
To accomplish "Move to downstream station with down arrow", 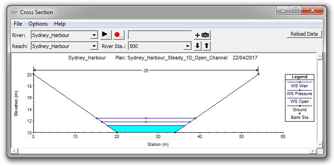I will coord(197,46).
